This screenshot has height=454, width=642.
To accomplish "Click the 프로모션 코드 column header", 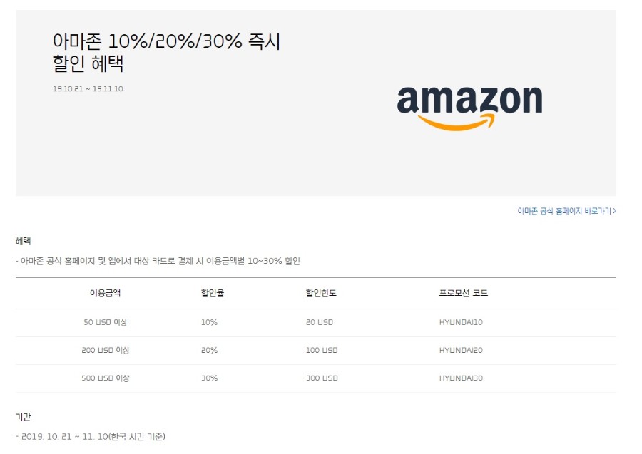I will 464,293.
